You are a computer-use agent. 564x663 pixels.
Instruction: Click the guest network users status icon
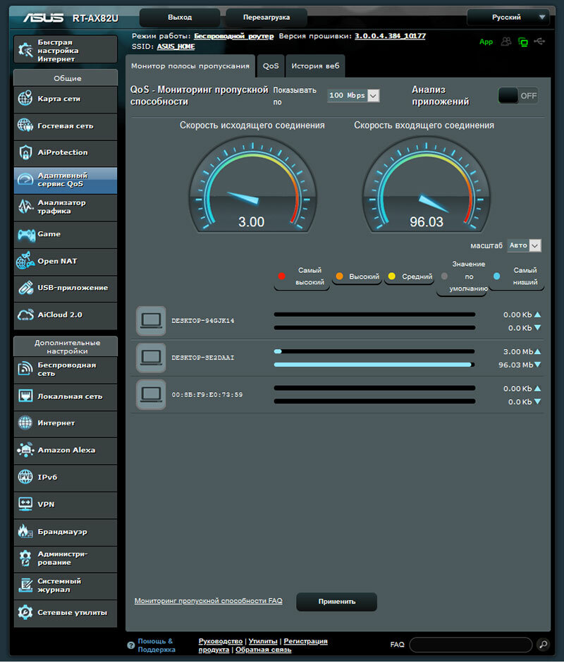506,42
